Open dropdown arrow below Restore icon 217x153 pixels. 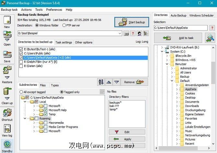click(x=7, y=77)
